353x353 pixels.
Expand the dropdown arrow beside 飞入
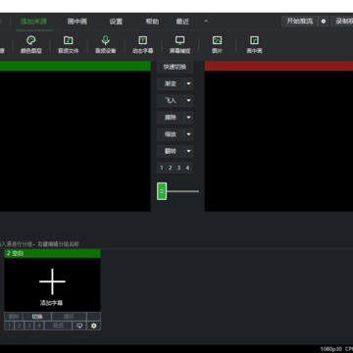(188, 101)
